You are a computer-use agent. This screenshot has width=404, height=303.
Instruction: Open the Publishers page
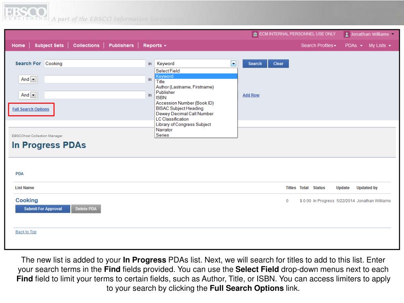[x=121, y=45]
